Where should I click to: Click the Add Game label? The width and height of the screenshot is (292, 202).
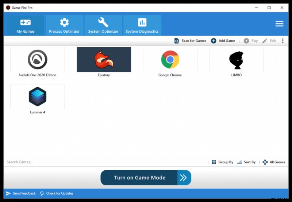pyautogui.click(x=227, y=41)
